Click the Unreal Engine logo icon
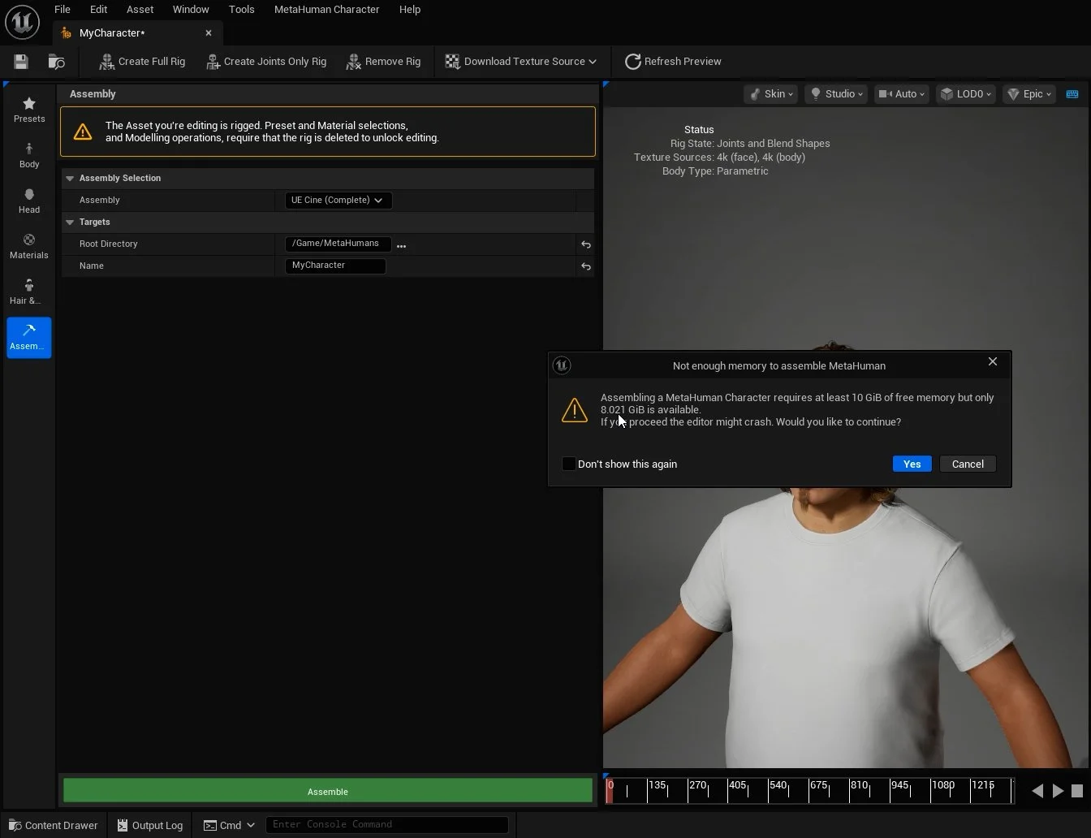The height and width of the screenshot is (838, 1091). (22, 22)
